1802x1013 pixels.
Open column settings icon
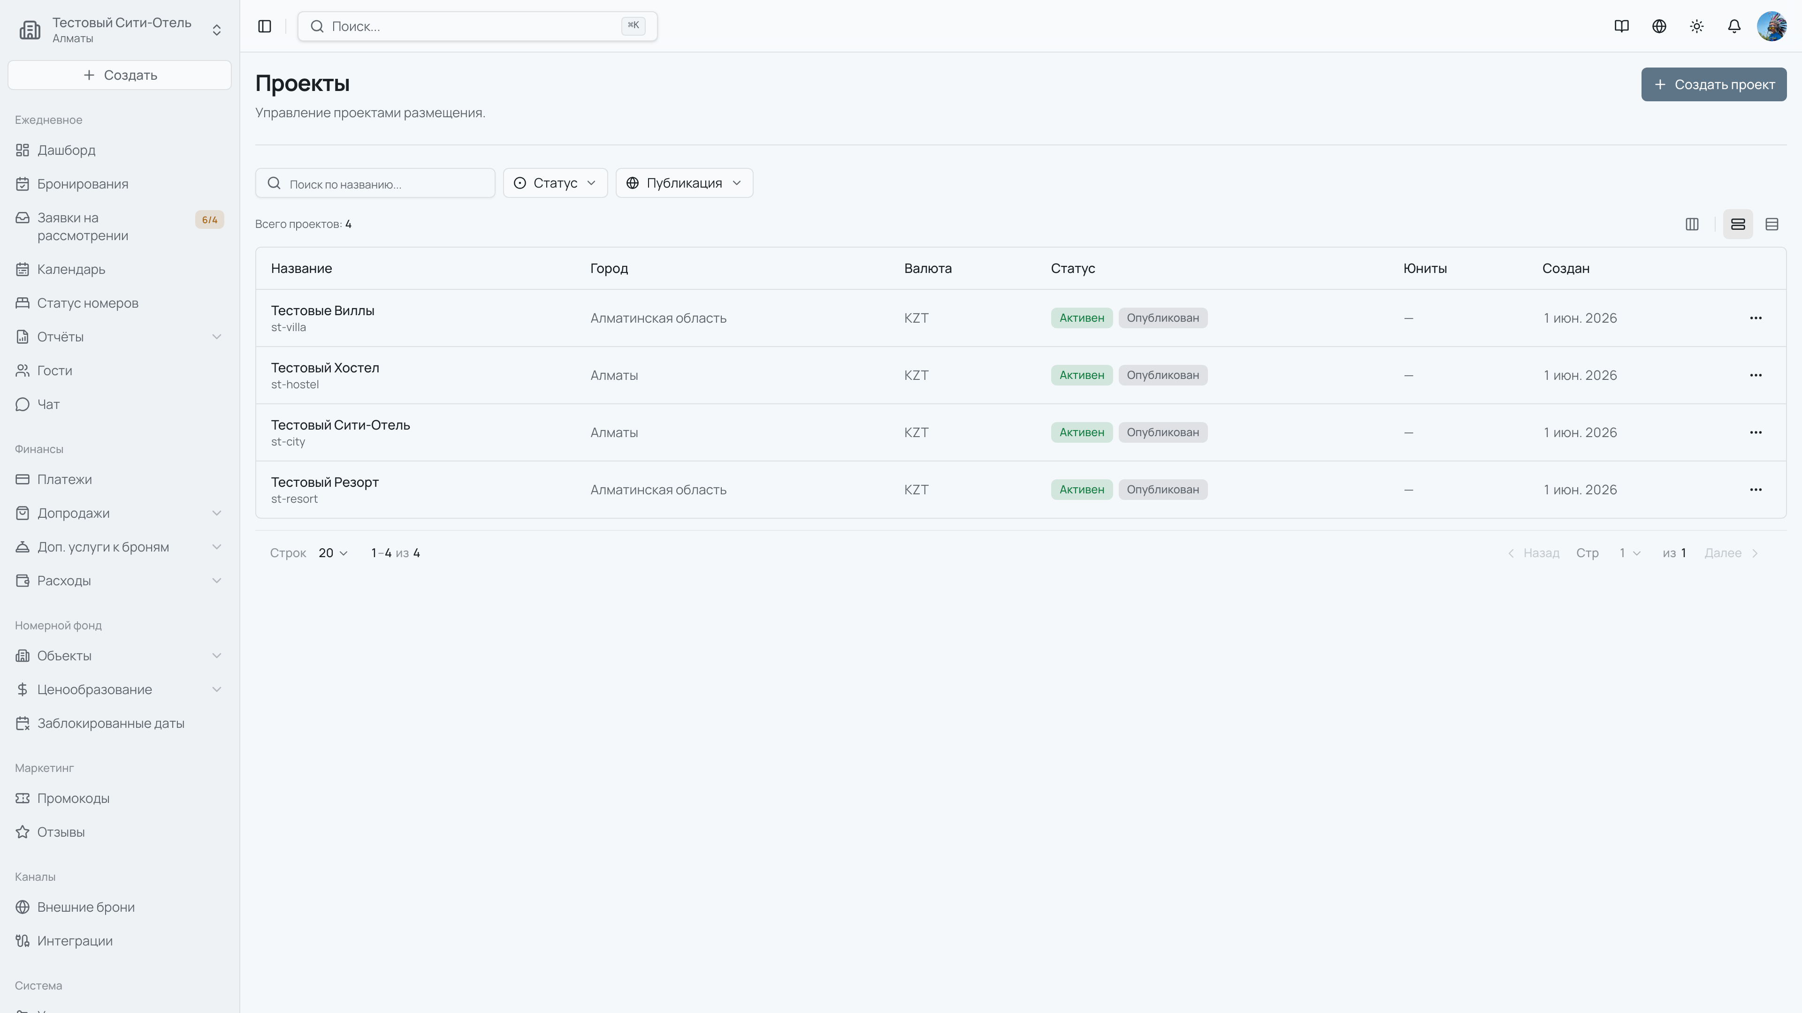pos(1692,224)
